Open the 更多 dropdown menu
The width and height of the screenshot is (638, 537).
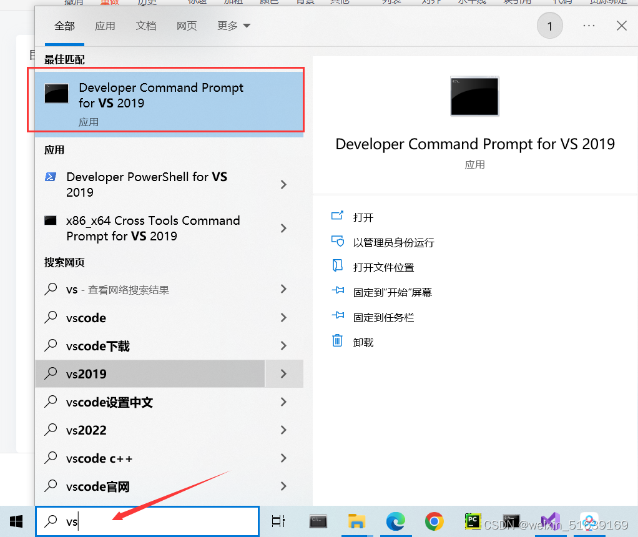point(233,26)
